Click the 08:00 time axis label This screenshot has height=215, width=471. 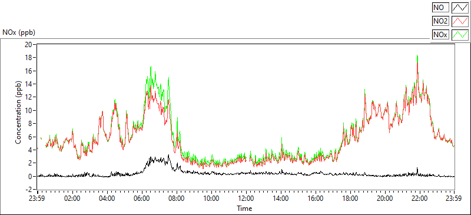[177, 198]
